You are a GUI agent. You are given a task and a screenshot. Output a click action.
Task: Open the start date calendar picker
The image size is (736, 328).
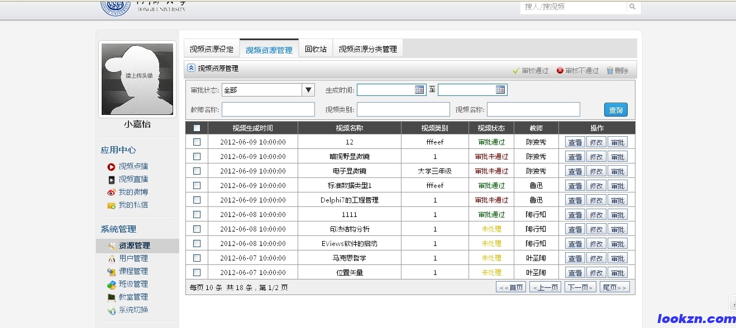pyautogui.click(x=419, y=90)
